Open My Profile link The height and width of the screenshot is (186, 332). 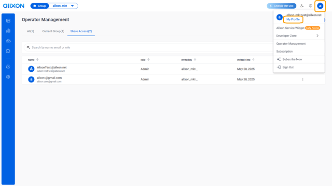pyautogui.click(x=293, y=19)
